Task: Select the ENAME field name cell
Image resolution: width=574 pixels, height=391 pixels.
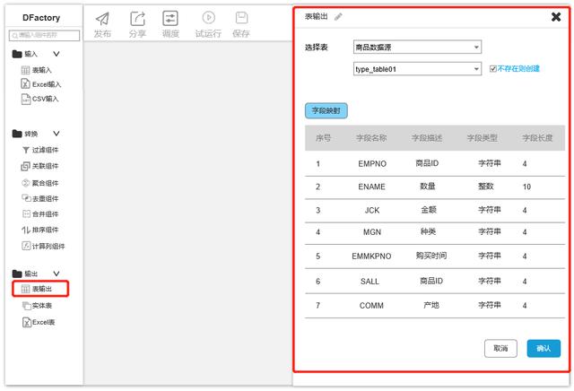Action: click(x=371, y=187)
